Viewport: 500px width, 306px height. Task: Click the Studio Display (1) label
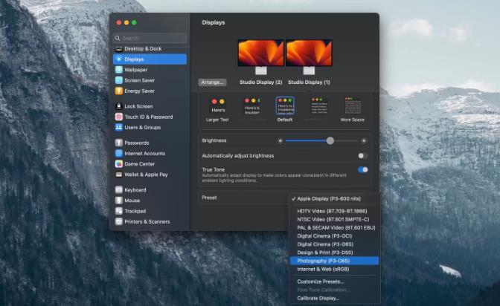point(309,82)
